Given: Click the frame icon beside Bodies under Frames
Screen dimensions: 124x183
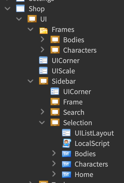Looking at the screenshot, I should click(x=55, y=39).
